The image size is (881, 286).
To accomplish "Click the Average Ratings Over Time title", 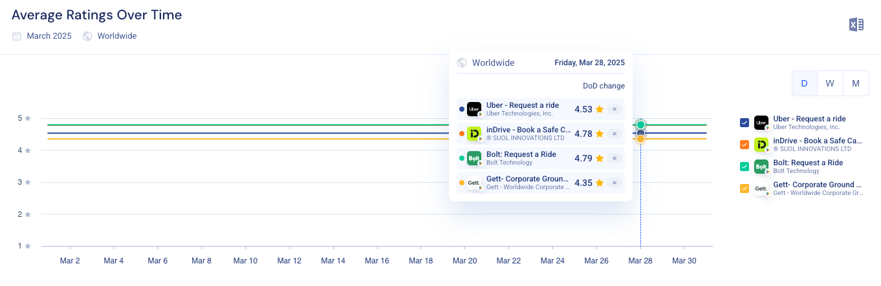I will (97, 15).
